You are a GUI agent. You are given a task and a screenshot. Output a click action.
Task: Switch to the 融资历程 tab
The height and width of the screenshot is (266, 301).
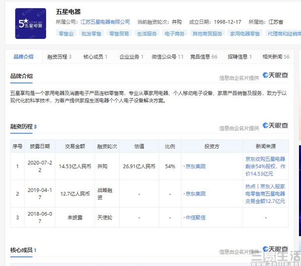(59, 57)
